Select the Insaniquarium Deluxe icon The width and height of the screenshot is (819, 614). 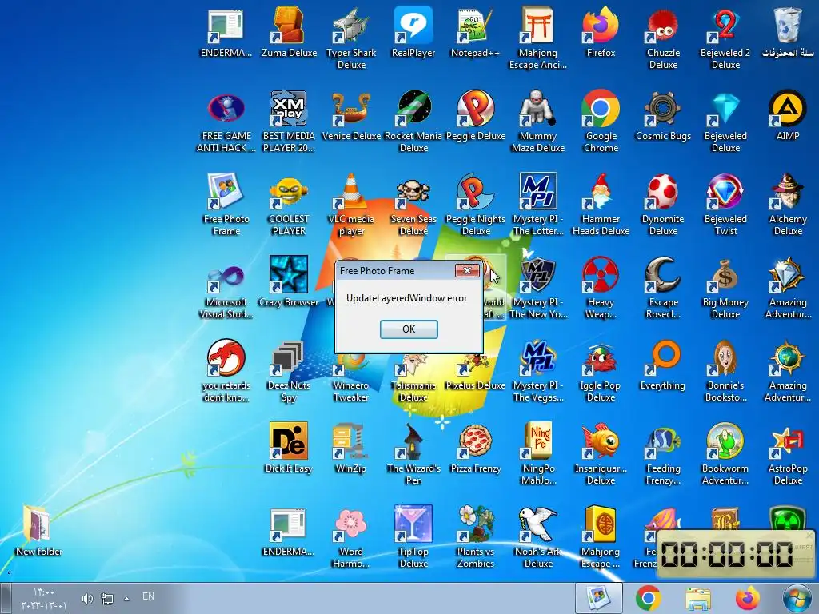coord(601,453)
